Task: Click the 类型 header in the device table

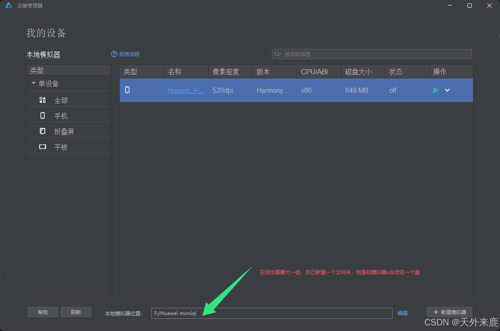Action: (142, 72)
